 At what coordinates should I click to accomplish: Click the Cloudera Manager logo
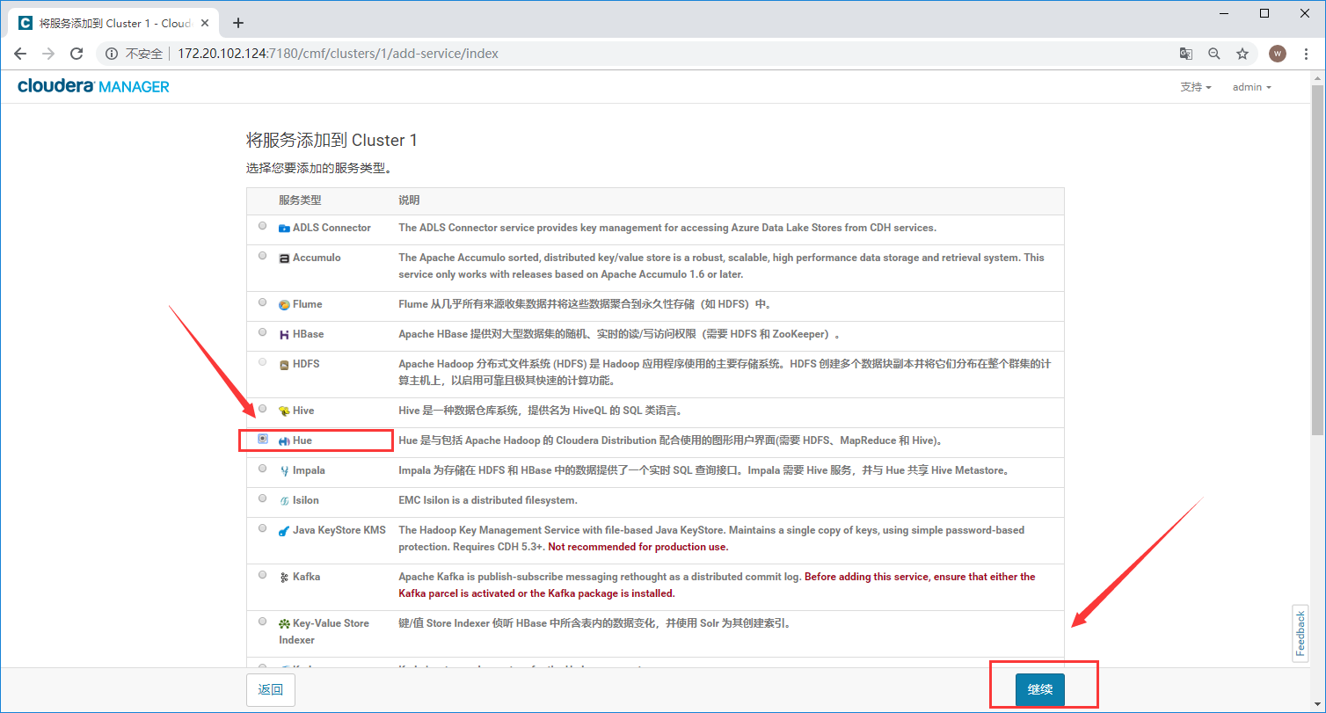[93, 87]
